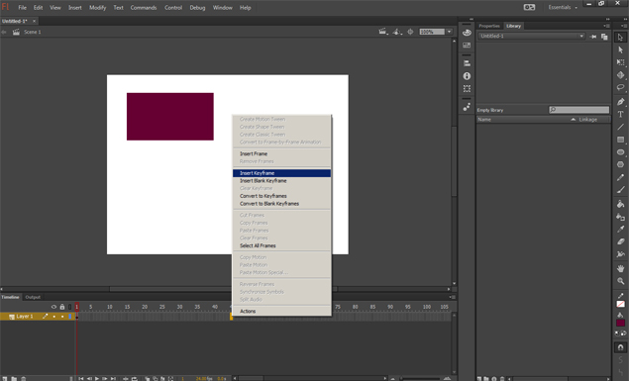
Task: Click the maroon Fill color swatch
Action: point(620,323)
